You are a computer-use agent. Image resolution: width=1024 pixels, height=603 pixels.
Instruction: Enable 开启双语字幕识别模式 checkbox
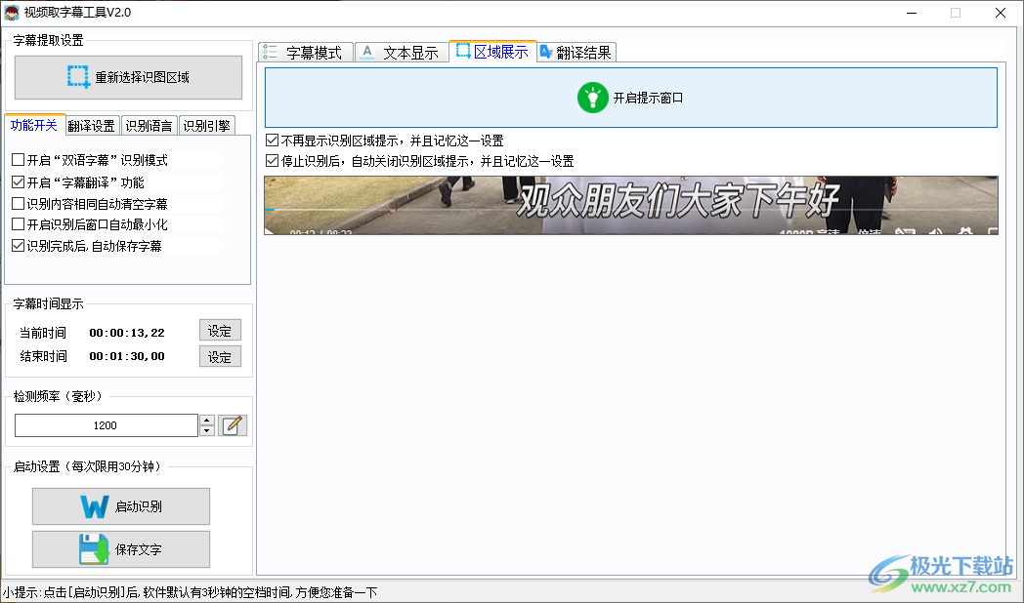pyautogui.click(x=17, y=158)
